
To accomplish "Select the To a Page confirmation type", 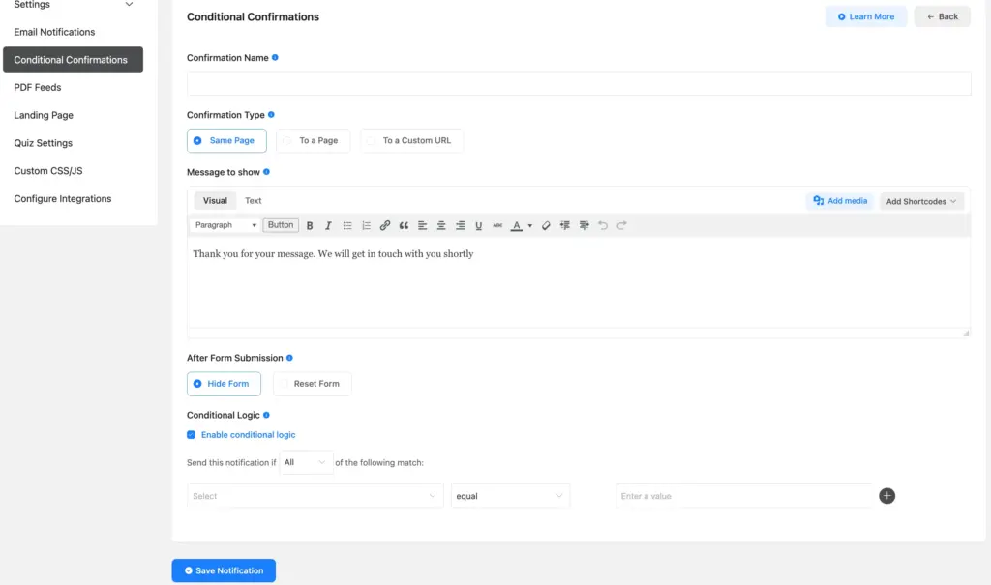I will coord(313,141).
